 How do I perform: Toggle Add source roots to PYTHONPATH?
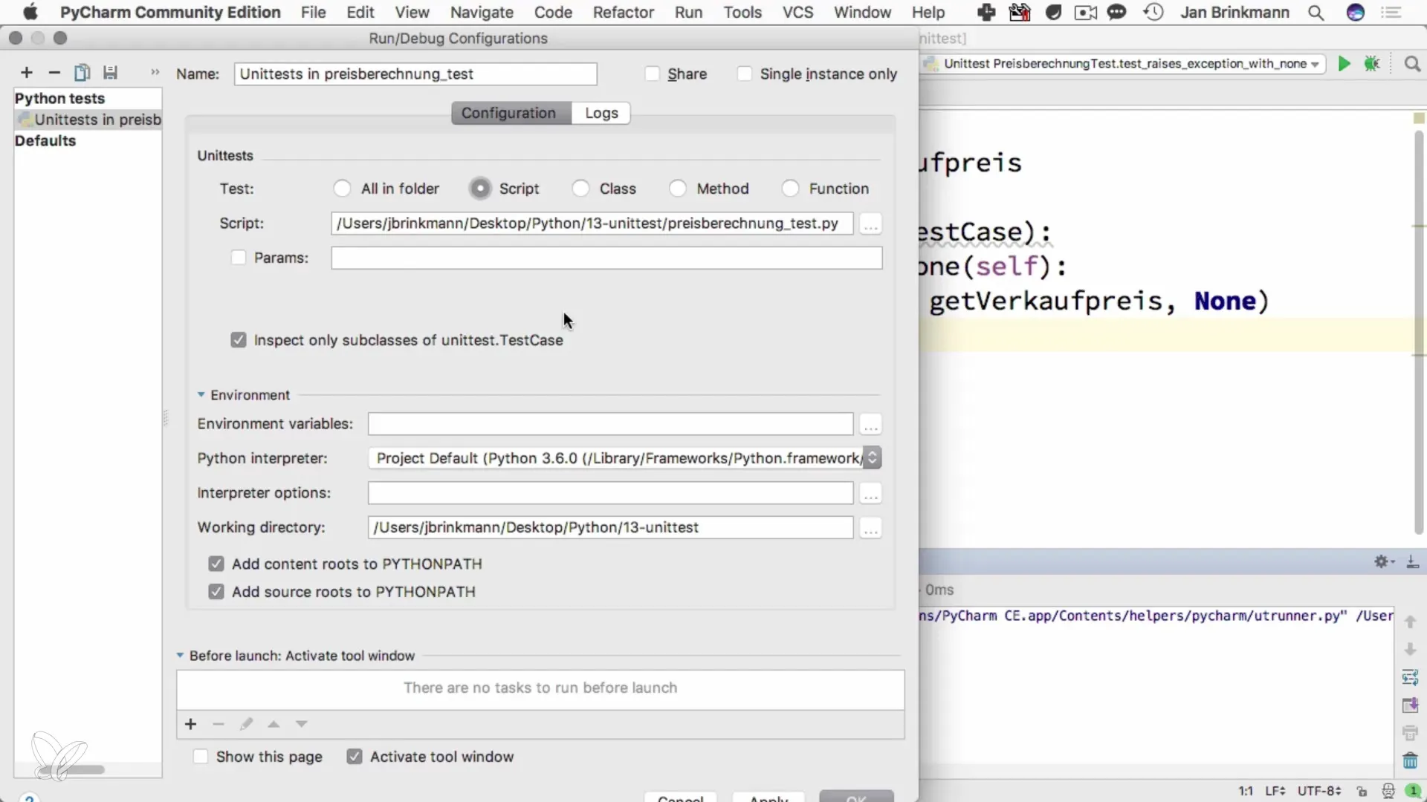pos(216,592)
